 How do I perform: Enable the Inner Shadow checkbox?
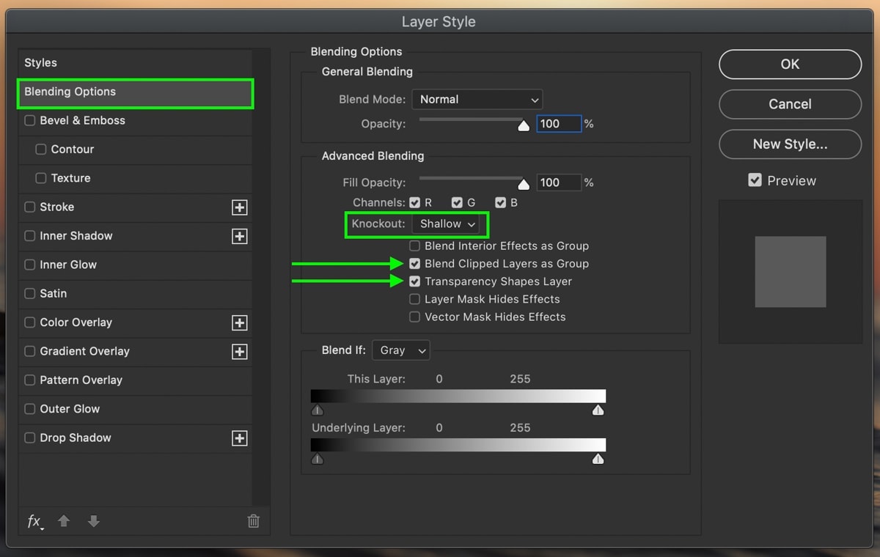click(x=30, y=236)
